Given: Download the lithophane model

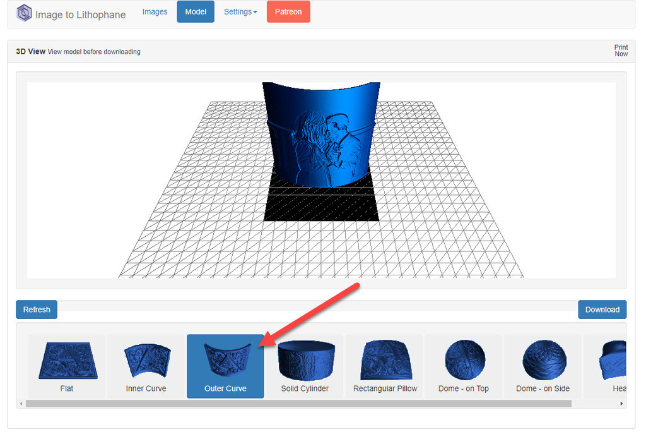Looking at the screenshot, I should pyautogui.click(x=602, y=309).
